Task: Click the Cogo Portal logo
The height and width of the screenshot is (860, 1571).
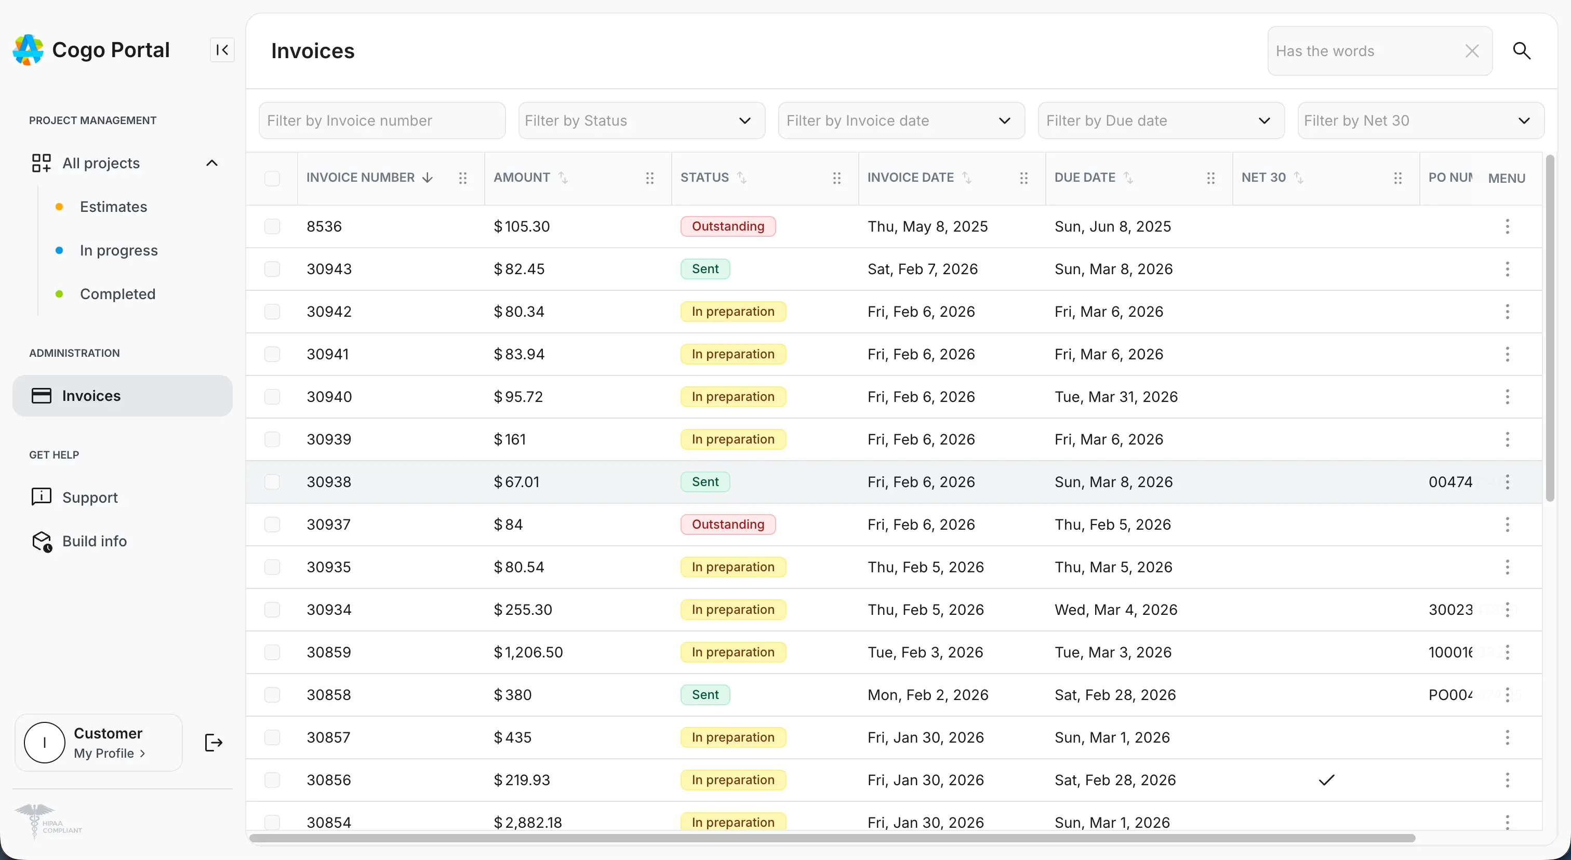Action: click(x=28, y=50)
